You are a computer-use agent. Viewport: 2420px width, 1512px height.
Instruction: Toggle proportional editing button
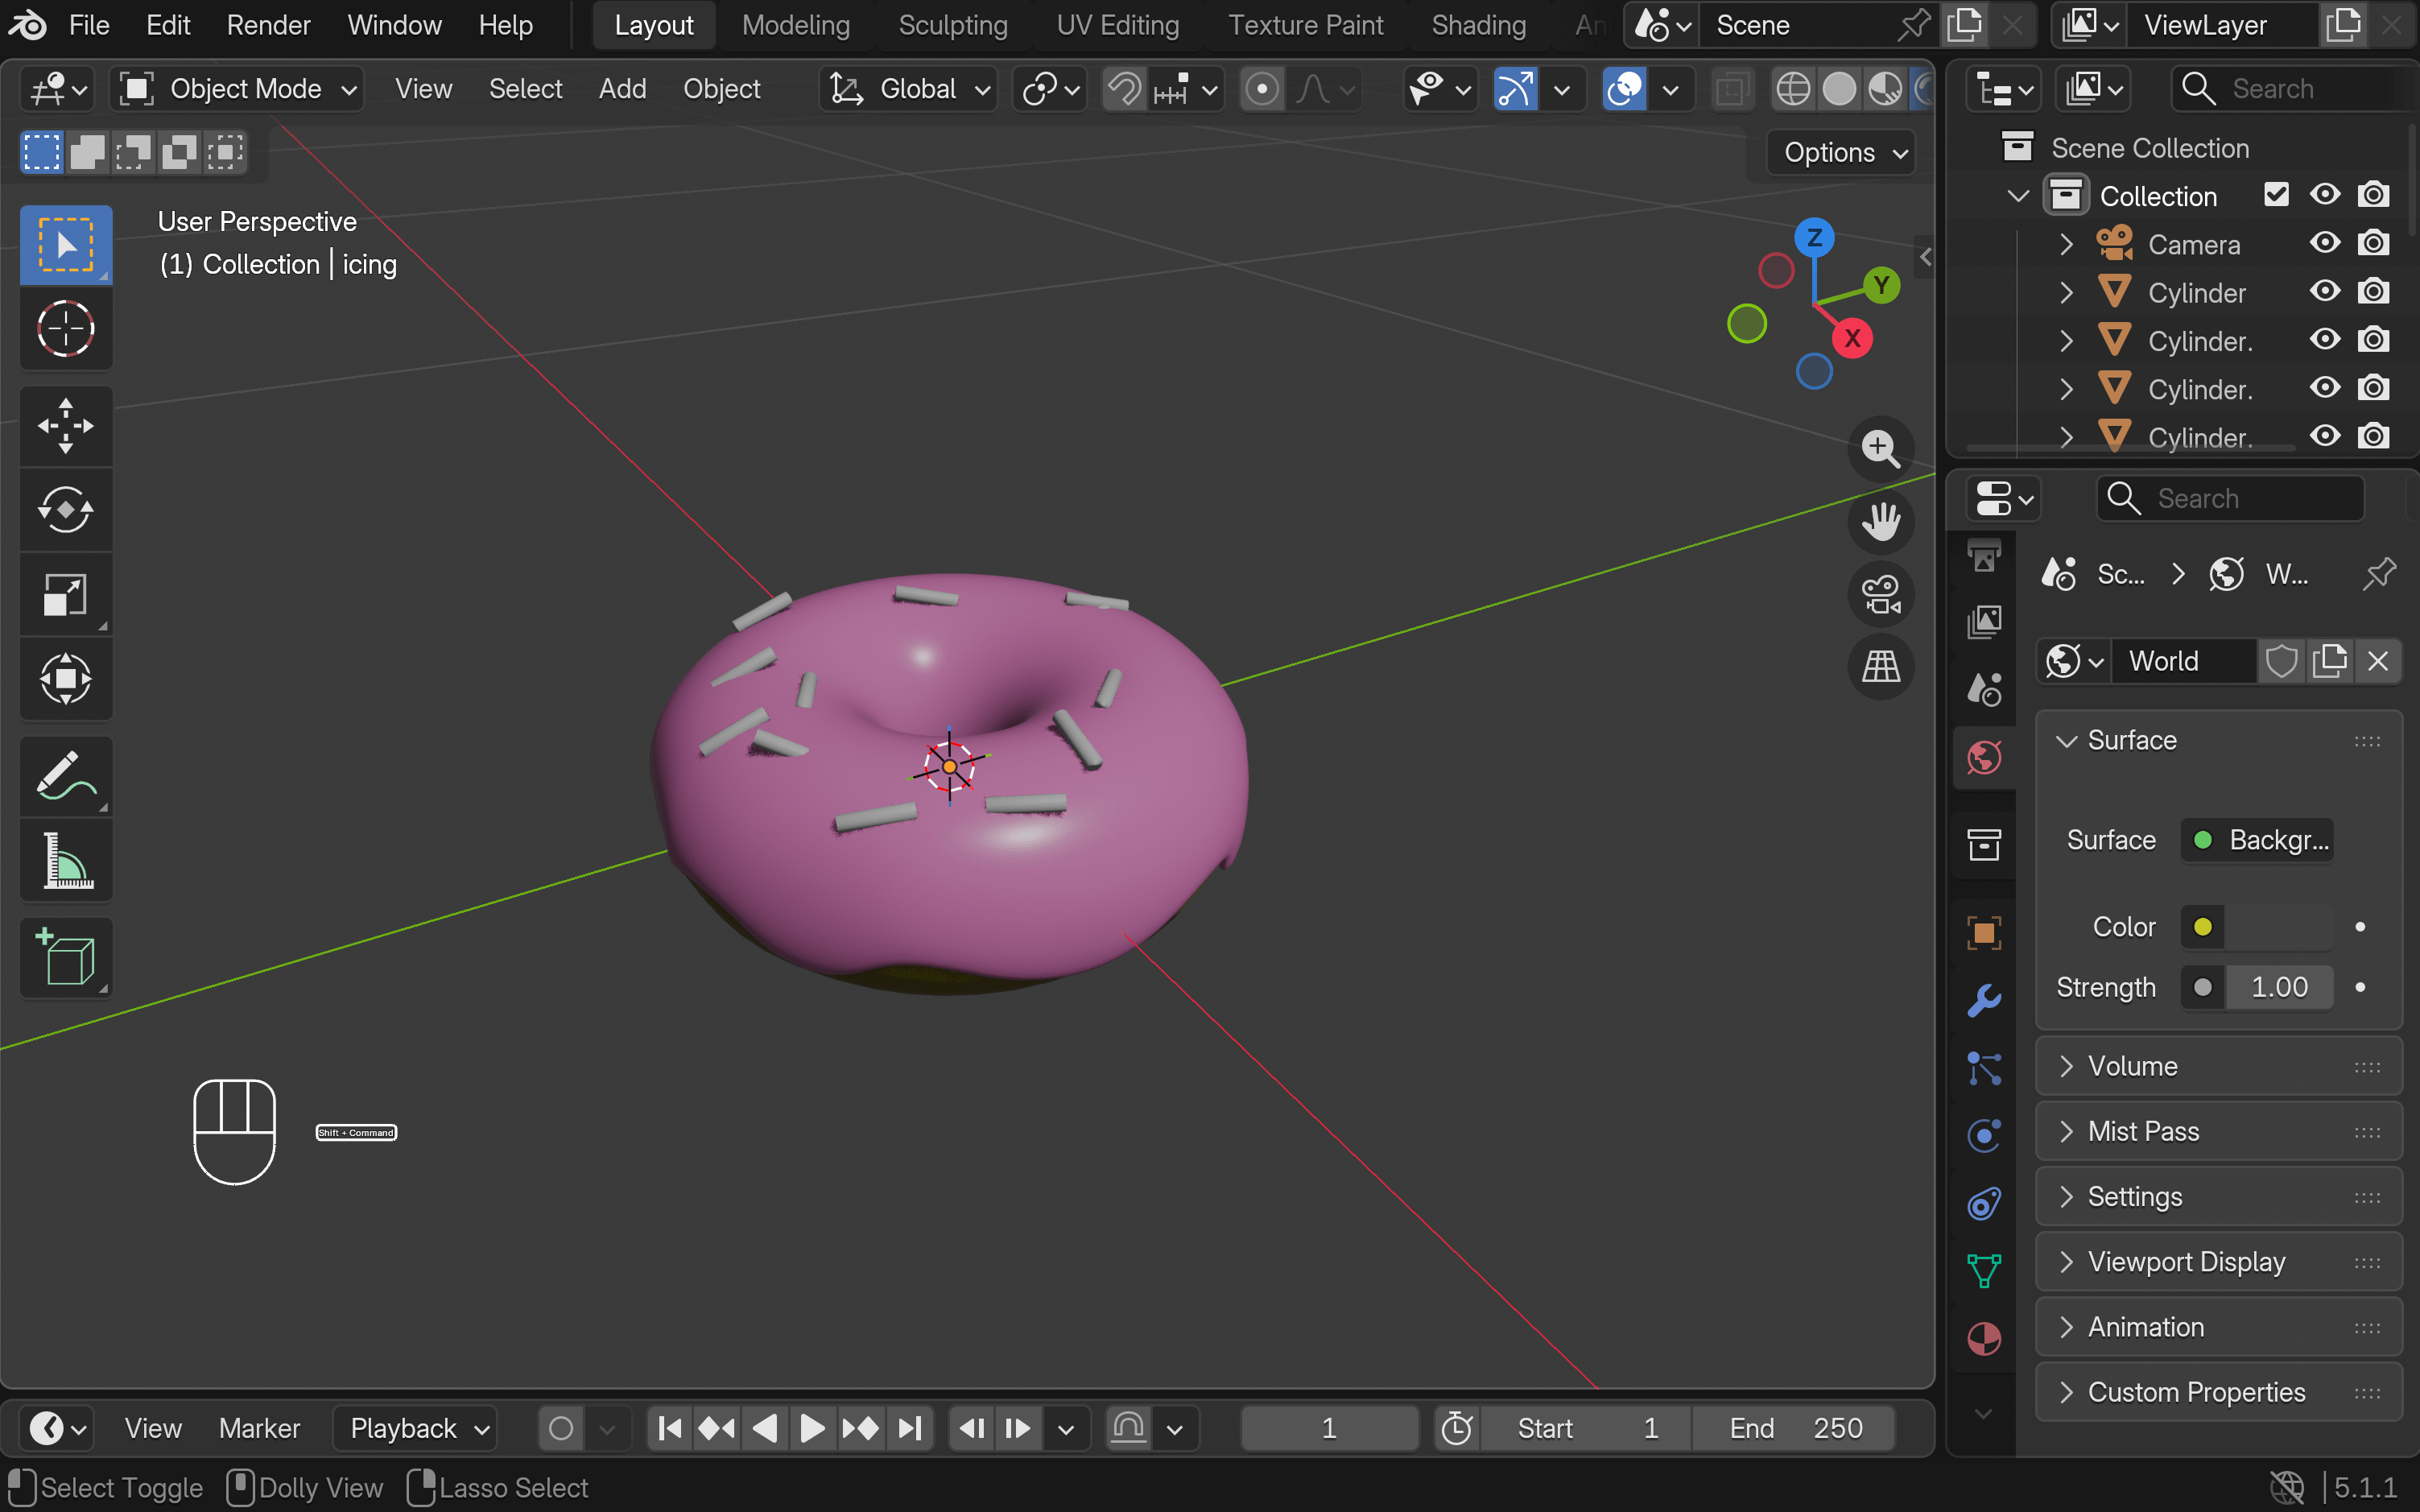[x=1262, y=89]
